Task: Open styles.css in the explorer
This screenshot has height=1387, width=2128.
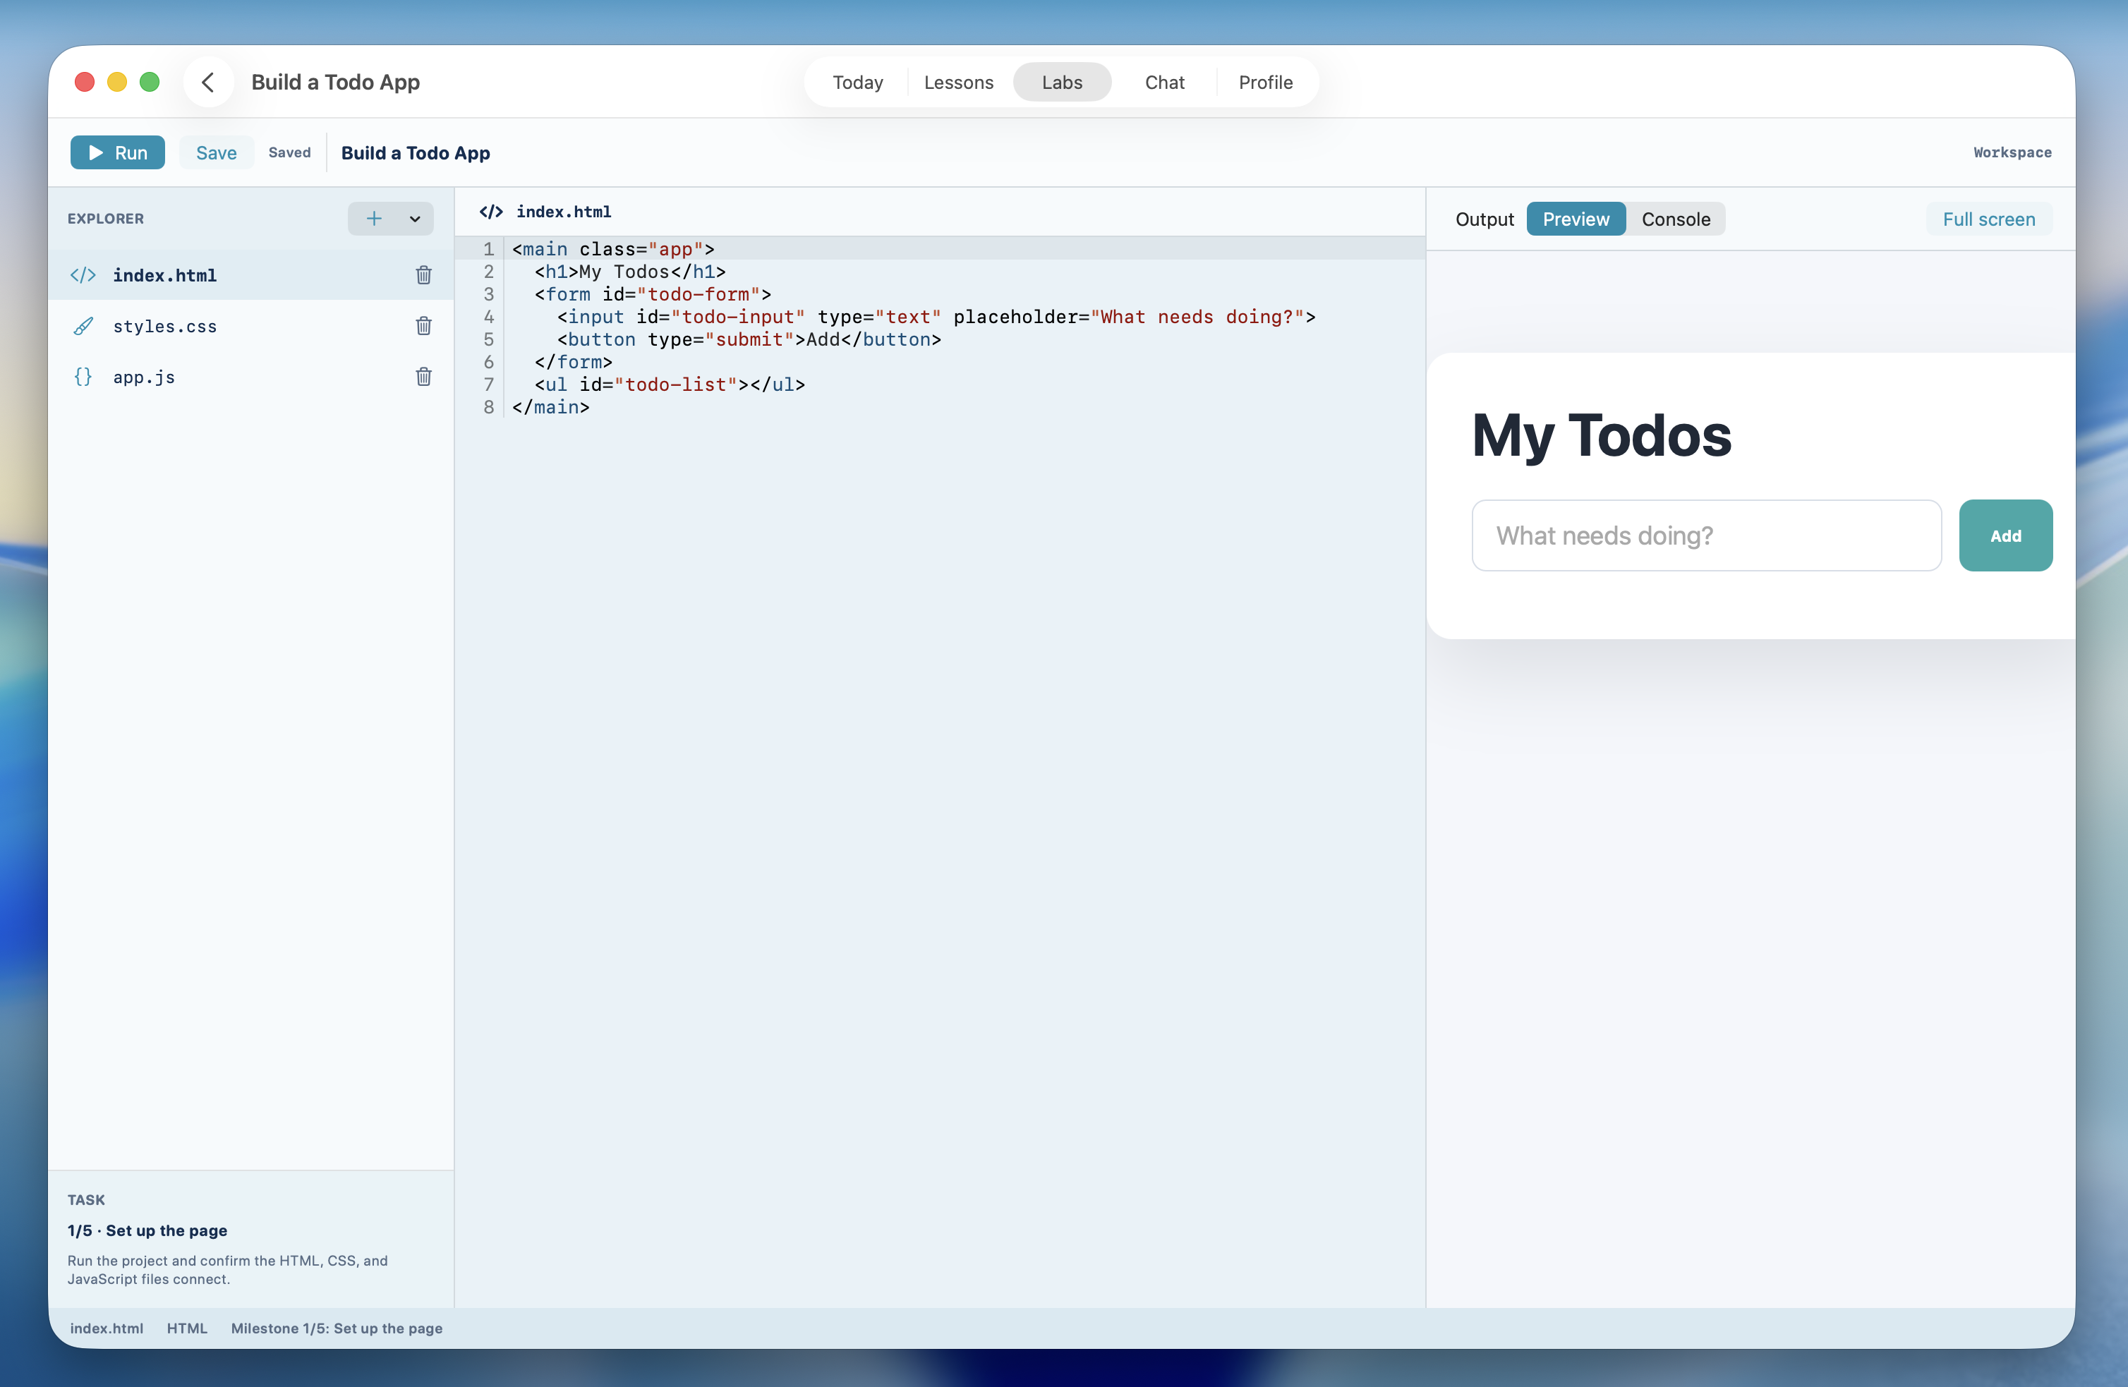Action: pos(251,327)
